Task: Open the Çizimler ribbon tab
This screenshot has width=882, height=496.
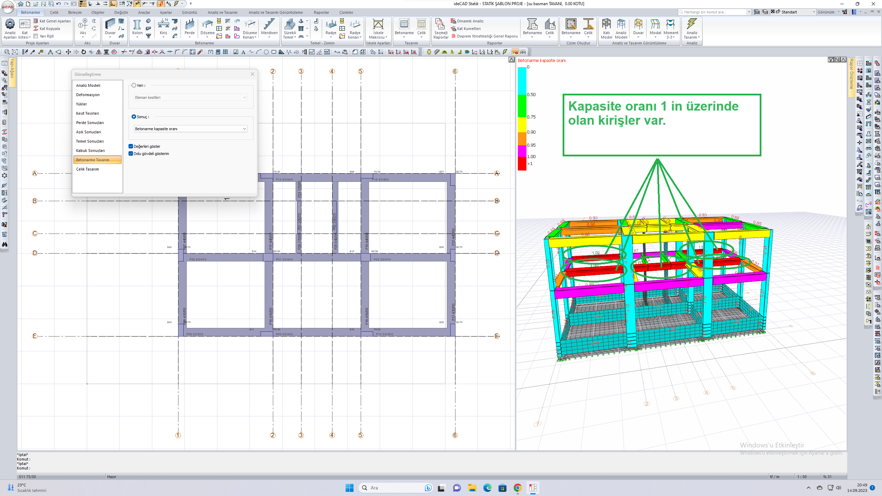Action: click(346, 12)
